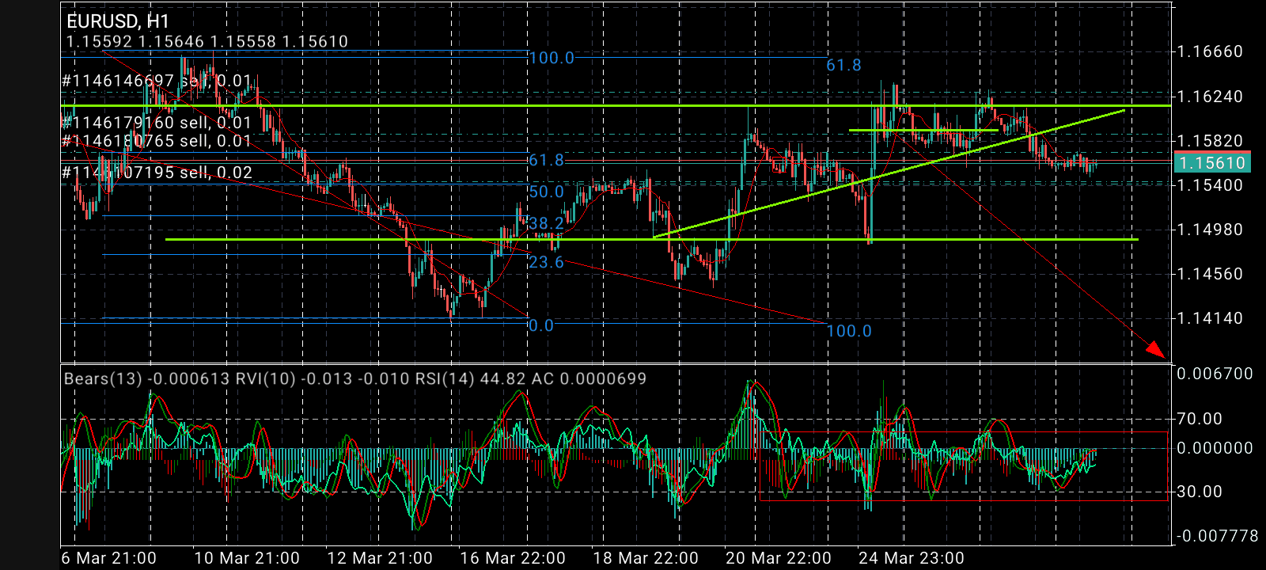Tap the 23.6 Fibonacci level label
Image resolution: width=1266 pixels, height=570 pixels.
coord(546,262)
